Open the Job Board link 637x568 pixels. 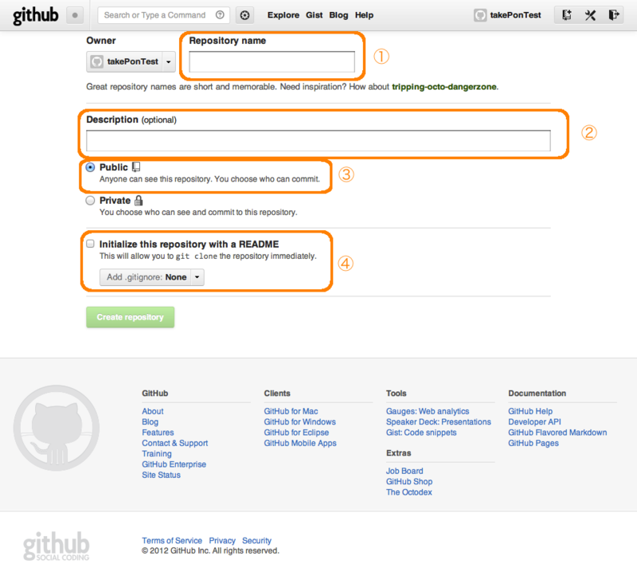point(404,471)
